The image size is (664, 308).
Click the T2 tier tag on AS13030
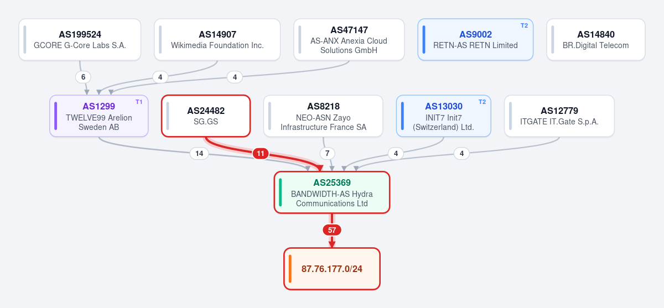click(x=482, y=102)
